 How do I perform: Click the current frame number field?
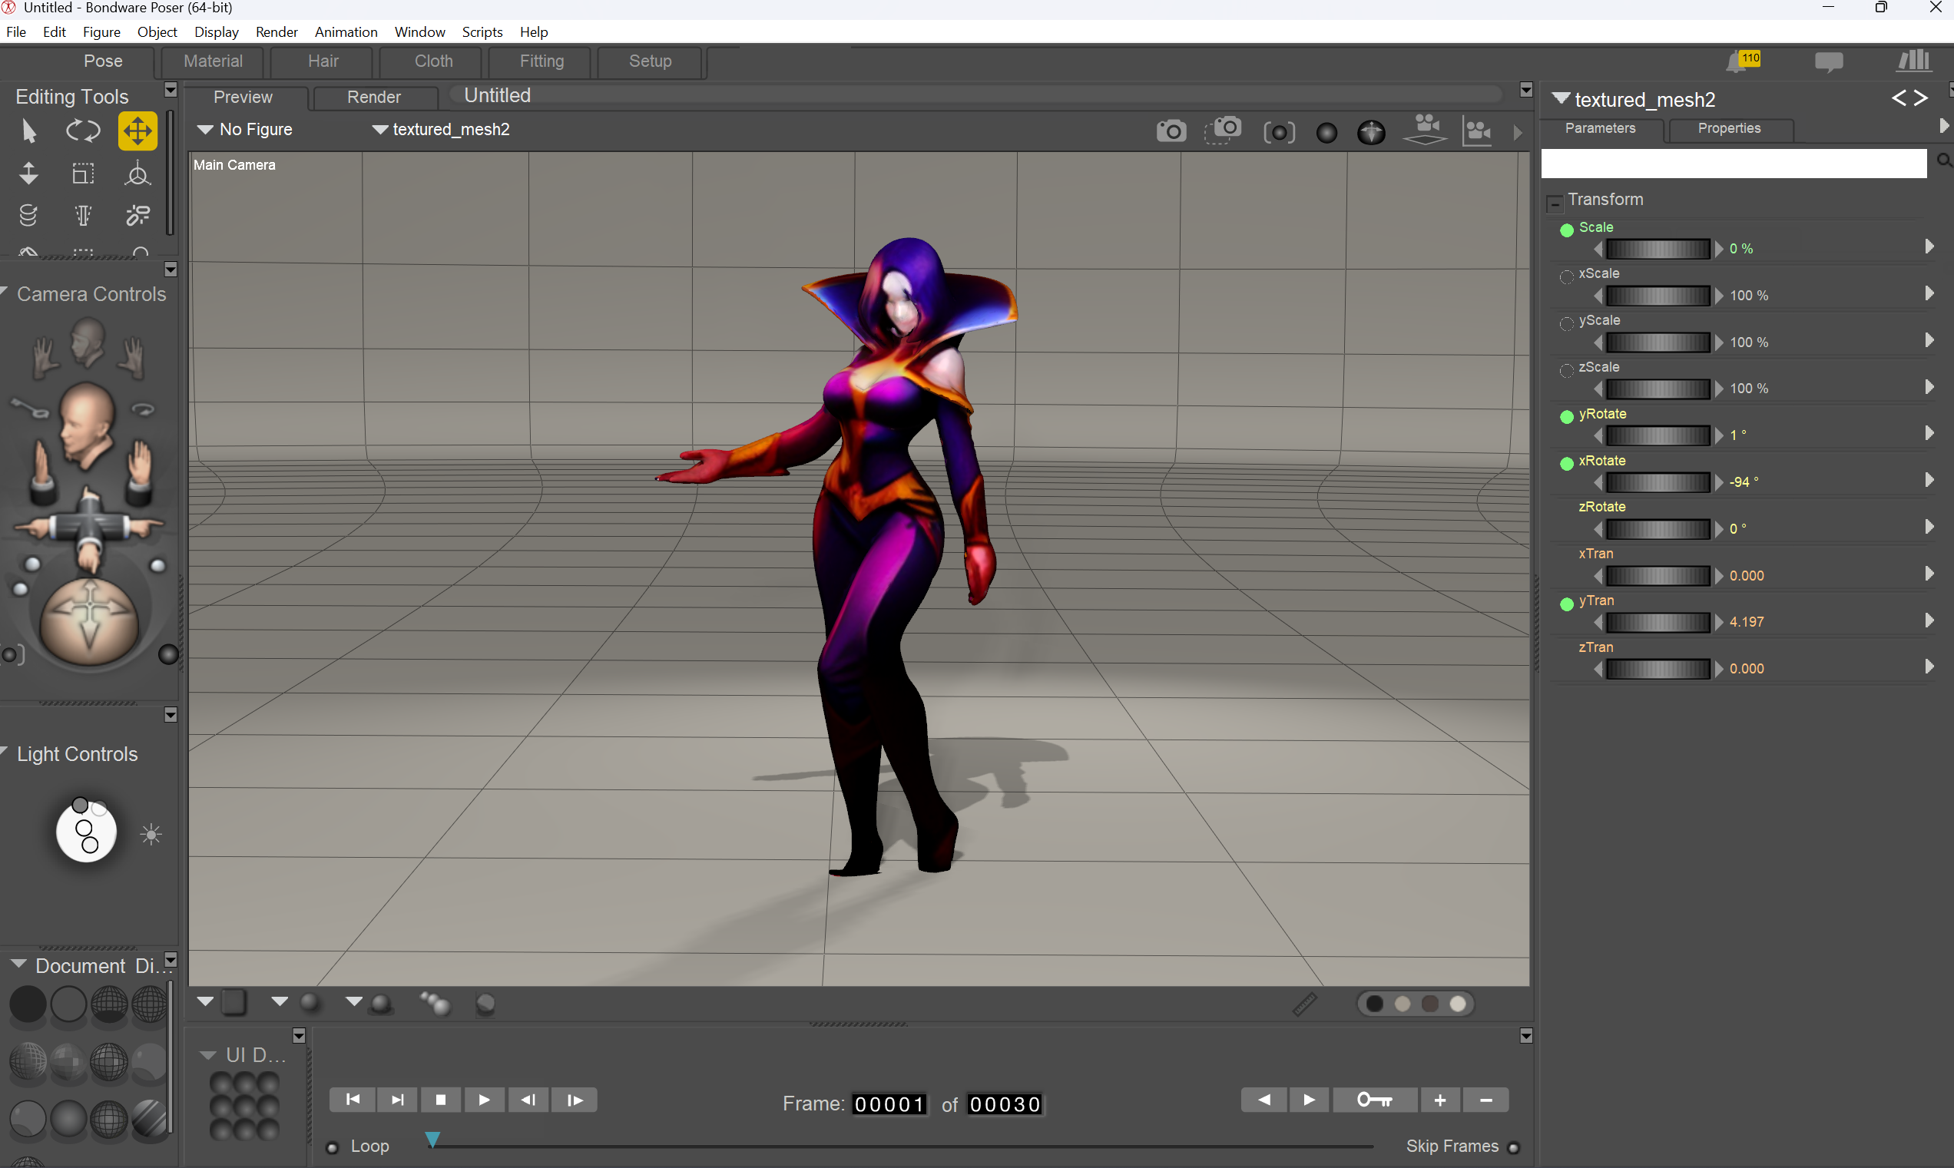click(889, 1104)
